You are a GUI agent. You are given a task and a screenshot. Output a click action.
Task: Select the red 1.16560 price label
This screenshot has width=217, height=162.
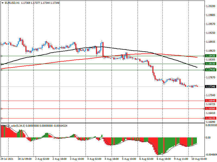coord(210,109)
